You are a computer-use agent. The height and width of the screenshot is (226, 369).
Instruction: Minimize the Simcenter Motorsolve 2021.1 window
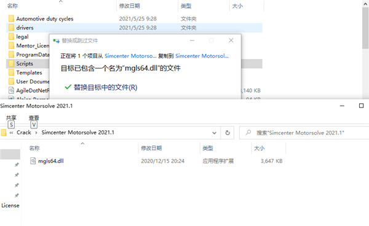342,106
